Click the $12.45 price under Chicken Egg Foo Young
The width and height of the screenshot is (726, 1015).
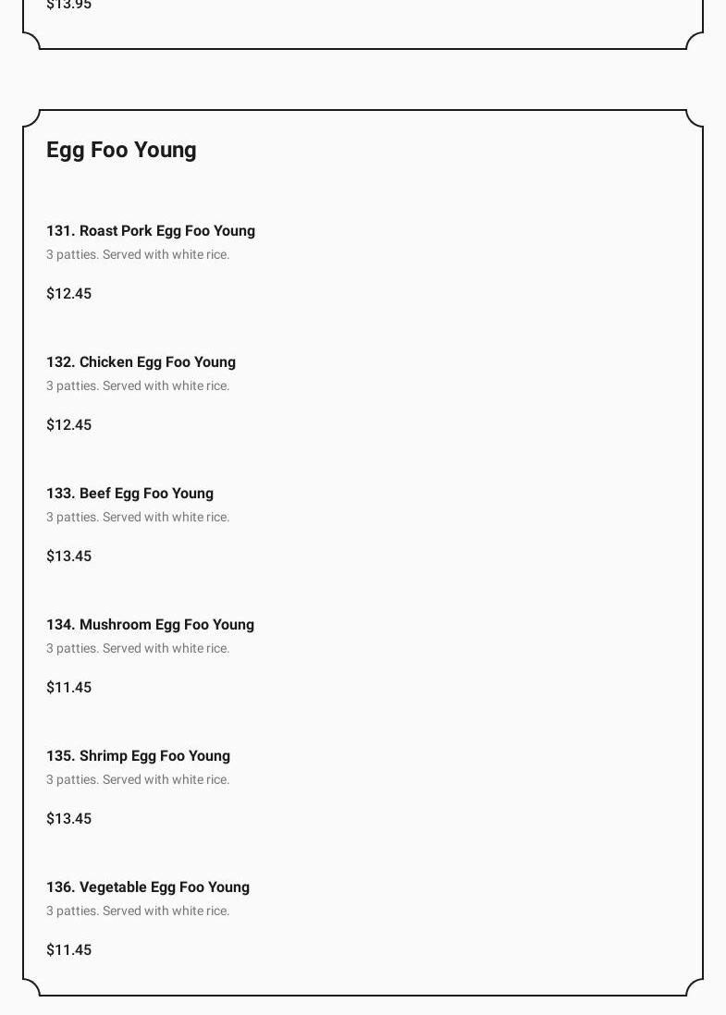(x=69, y=425)
